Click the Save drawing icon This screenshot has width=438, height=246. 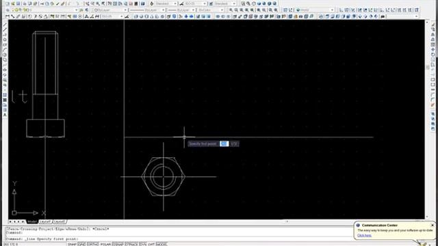(18, 3)
